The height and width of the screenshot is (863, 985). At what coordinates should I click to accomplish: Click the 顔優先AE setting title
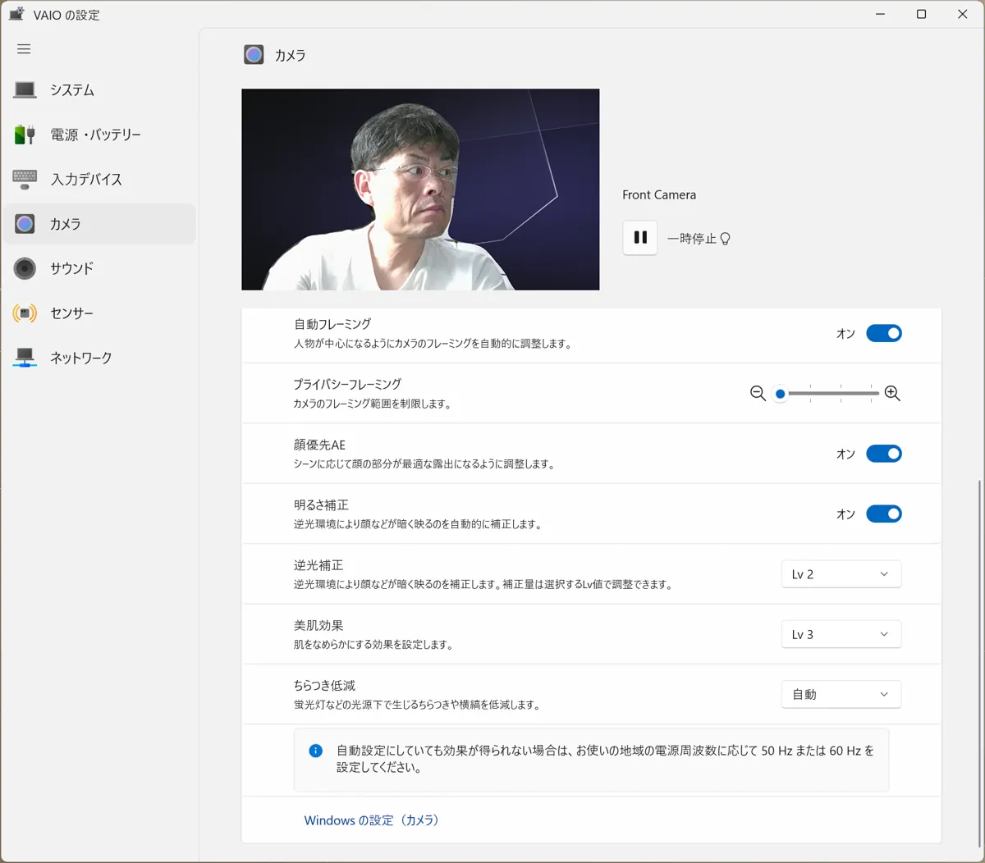(319, 445)
